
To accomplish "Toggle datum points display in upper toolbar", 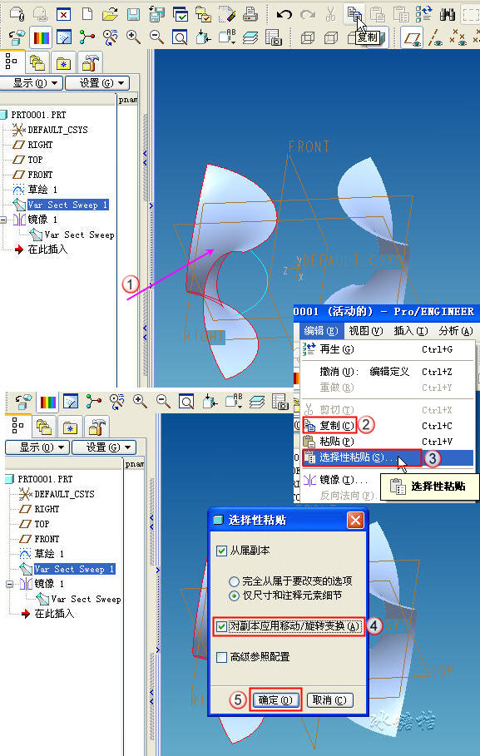I will [x=458, y=37].
